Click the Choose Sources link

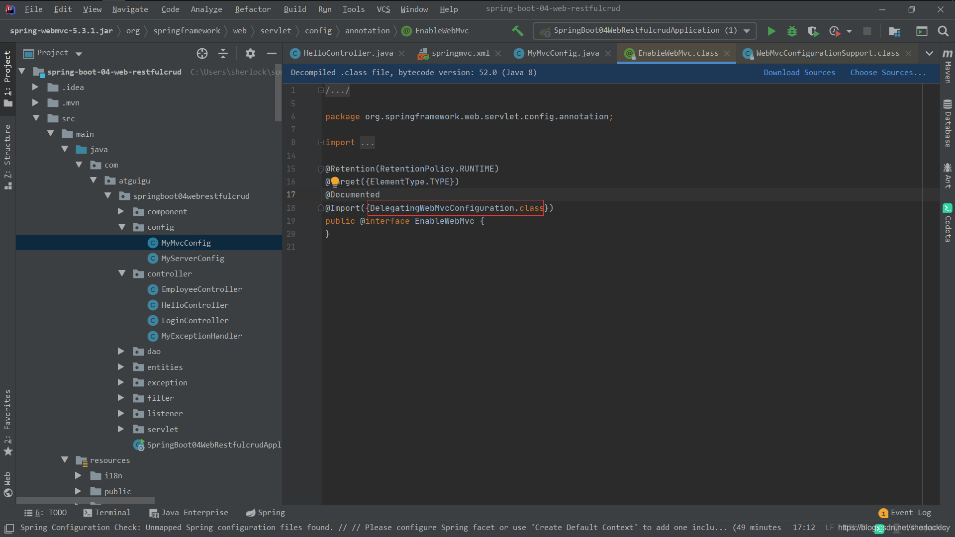click(888, 73)
